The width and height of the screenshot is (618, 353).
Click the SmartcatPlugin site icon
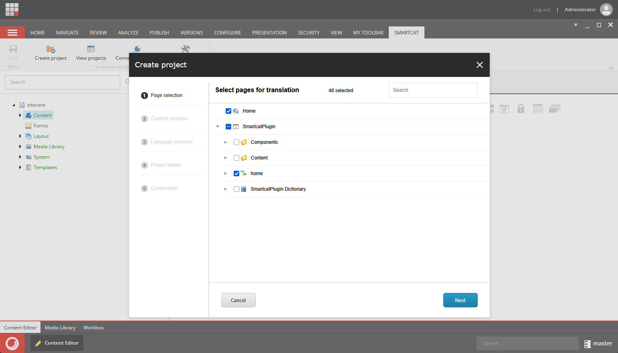236,127
